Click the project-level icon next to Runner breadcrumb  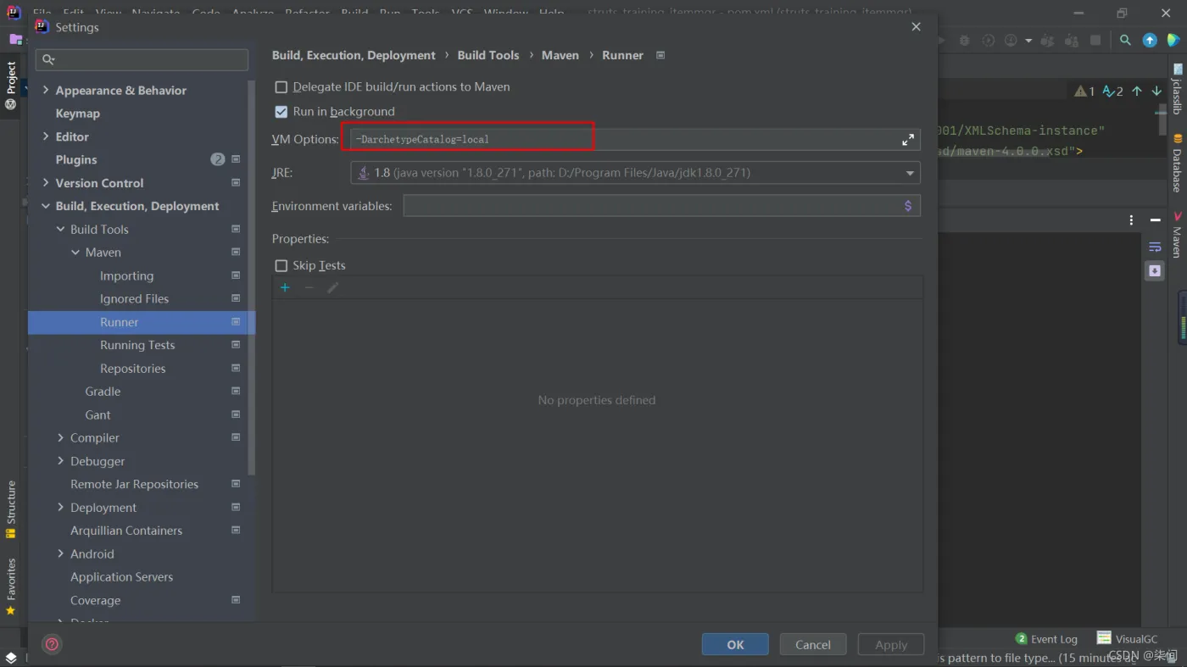(660, 55)
